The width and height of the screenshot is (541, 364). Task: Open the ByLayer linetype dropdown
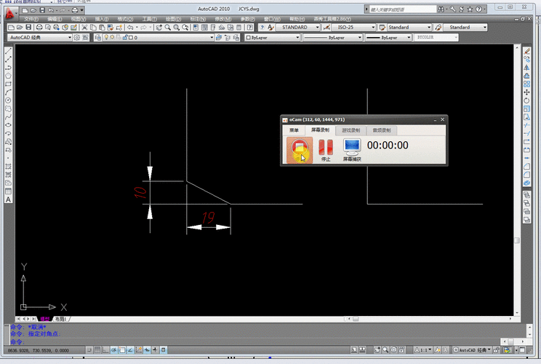(332, 37)
